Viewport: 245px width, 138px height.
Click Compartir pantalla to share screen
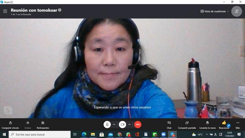187,125
